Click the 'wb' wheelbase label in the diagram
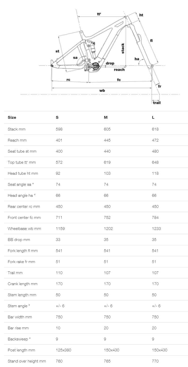 [102, 90]
